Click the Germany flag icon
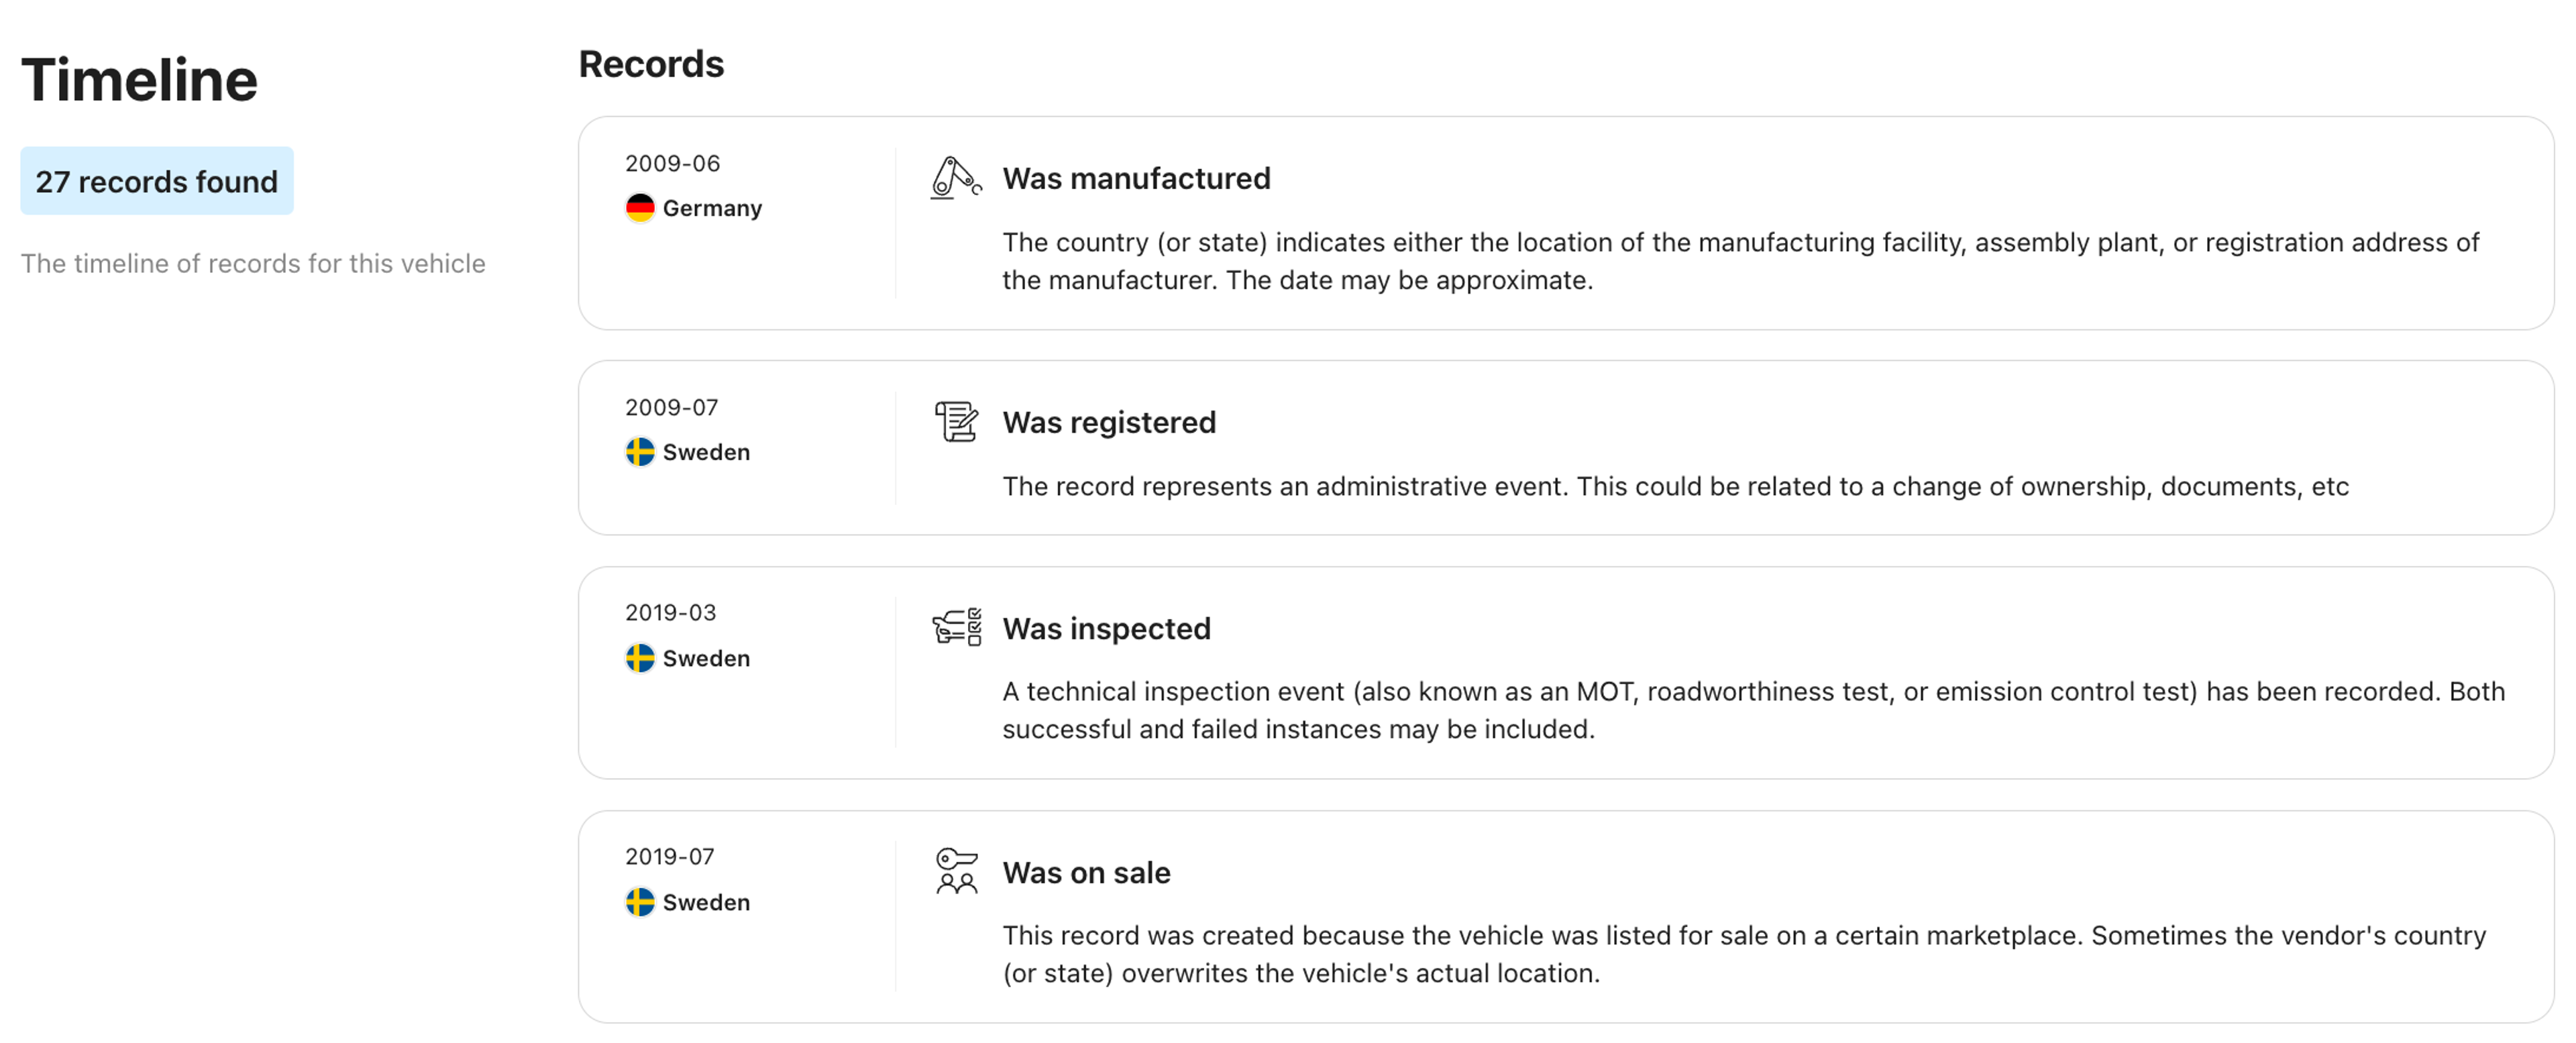The height and width of the screenshot is (1043, 2576). tap(640, 208)
